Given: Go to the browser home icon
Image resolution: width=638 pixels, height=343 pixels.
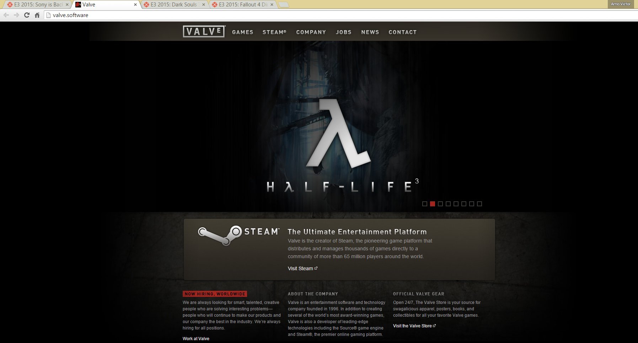Looking at the screenshot, I should (x=37, y=15).
